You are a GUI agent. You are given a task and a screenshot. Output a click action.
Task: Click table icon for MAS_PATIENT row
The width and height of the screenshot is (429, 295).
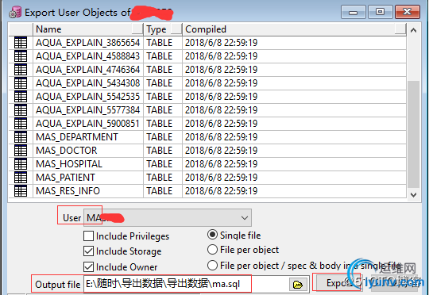coord(21,178)
